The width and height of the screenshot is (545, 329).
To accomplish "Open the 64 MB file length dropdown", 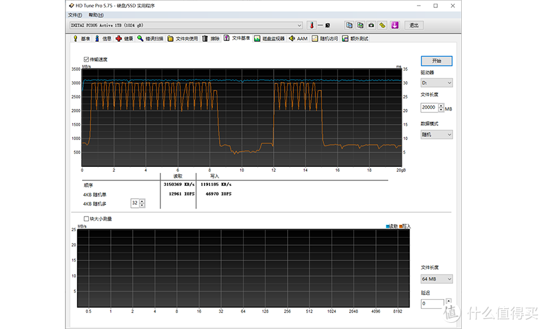I will pyautogui.click(x=437, y=279).
